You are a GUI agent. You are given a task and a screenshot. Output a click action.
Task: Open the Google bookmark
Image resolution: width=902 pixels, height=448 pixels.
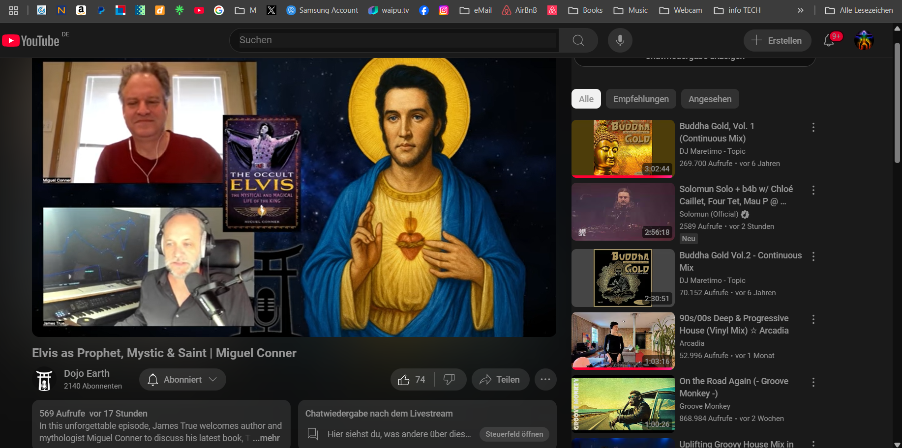coord(219,10)
